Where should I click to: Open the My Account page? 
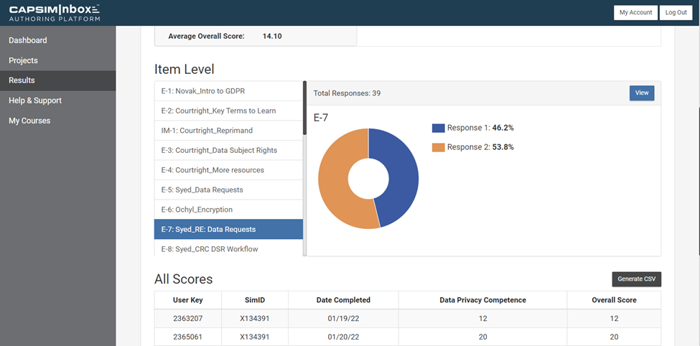635,12
